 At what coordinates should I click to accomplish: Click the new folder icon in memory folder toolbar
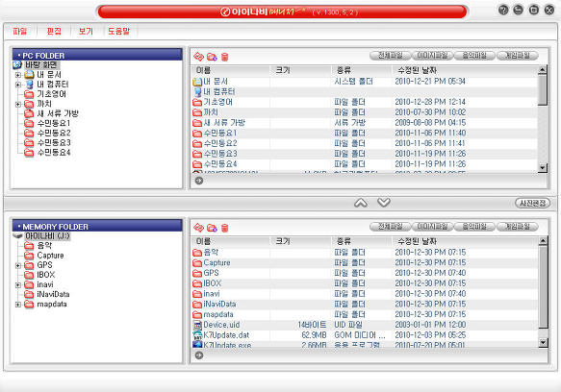coord(212,228)
